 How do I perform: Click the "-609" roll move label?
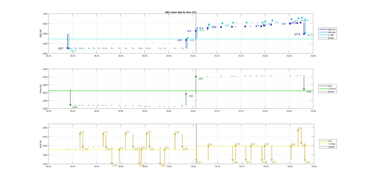click(x=163, y=166)
